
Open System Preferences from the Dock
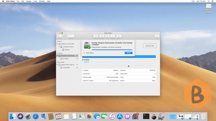[135, 116]
